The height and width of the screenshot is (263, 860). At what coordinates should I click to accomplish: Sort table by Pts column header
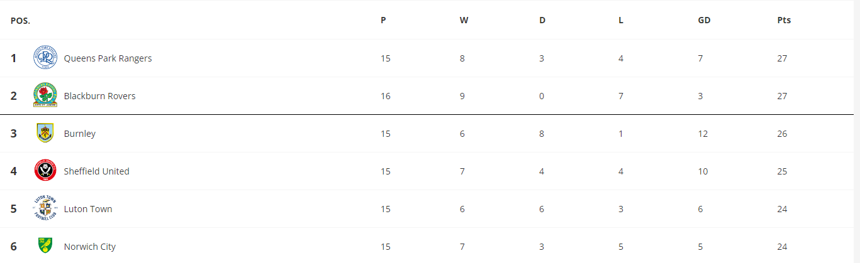pyautogui.click(x=784, y=20)
